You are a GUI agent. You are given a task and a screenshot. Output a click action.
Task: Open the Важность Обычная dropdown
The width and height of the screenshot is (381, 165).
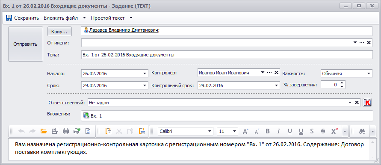click(369, 73)
